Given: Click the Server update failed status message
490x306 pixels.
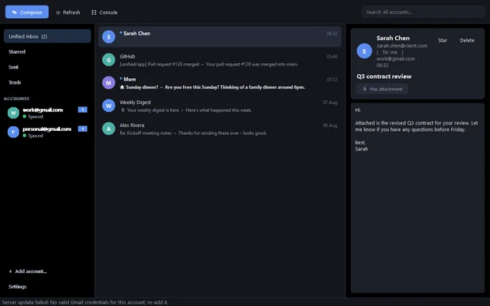Looking at the screenshot, I should (85, 302).
